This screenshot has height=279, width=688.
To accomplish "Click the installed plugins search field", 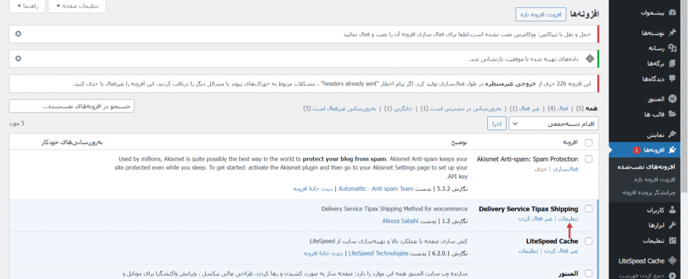I will tap(71, 106).
